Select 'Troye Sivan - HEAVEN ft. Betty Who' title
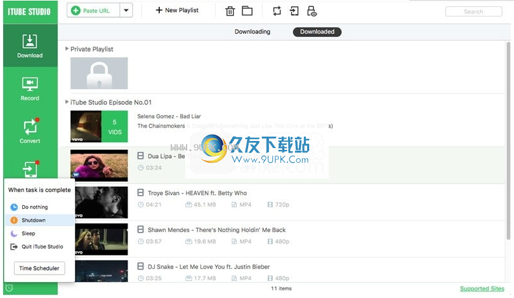The width and height of the screenshot is (514, 298). click(197, 193)
